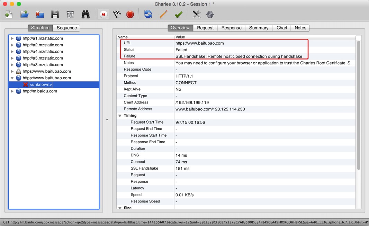Save session with the floppy disk icon

click(55, 15)
